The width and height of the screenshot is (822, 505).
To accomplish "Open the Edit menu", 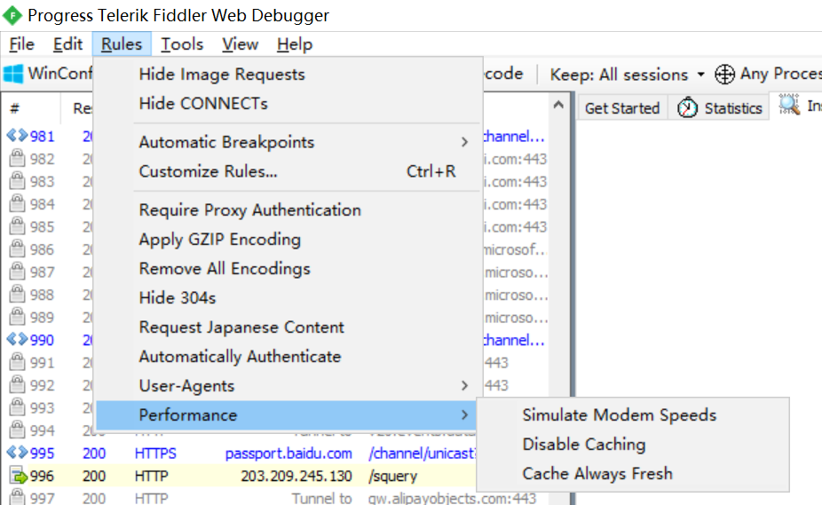I will coord(67,44).
